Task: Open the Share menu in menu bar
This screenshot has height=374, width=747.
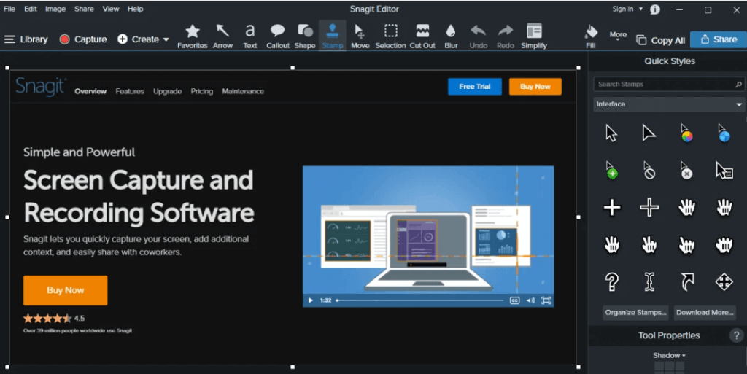Action: 84,9
